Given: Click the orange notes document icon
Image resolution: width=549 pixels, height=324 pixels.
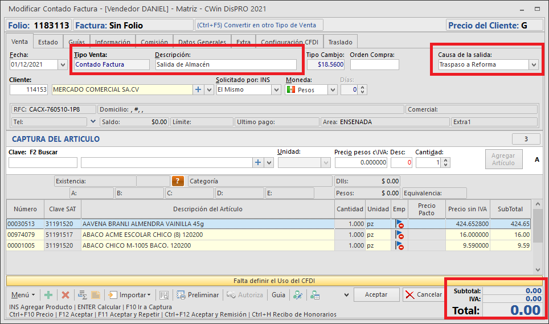Looking at the screenshot, I should (x=96, y=295).
